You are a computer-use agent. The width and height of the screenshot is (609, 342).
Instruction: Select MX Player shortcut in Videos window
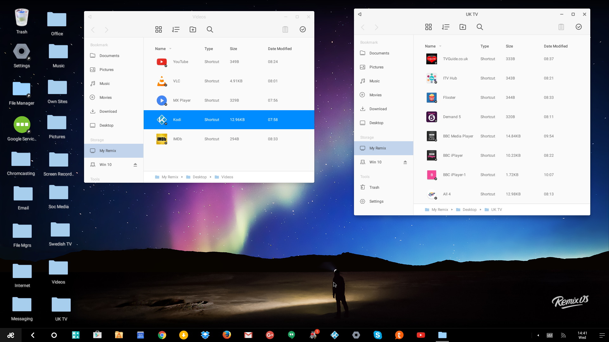(x=229, y=100)
